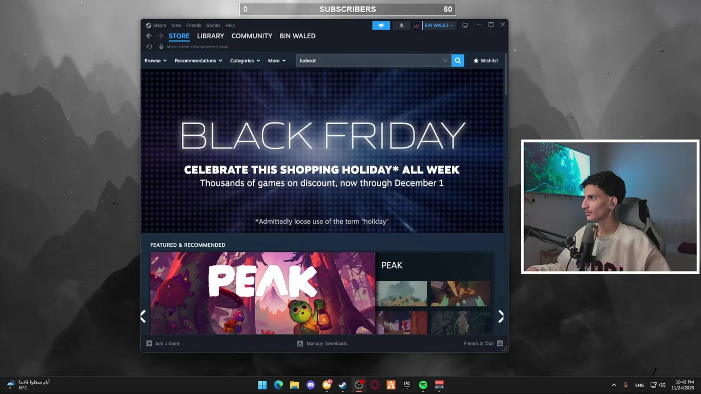This screenshot has height=394, width=701.
Task: Open Discord from the taskbar
Action: 311,385
